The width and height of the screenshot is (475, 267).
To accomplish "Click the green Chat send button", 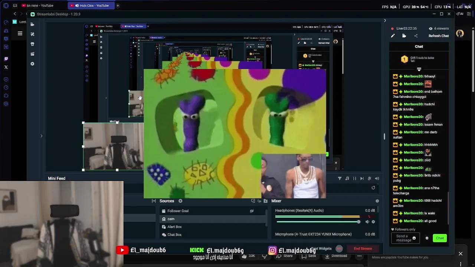I will pos(440,238).
